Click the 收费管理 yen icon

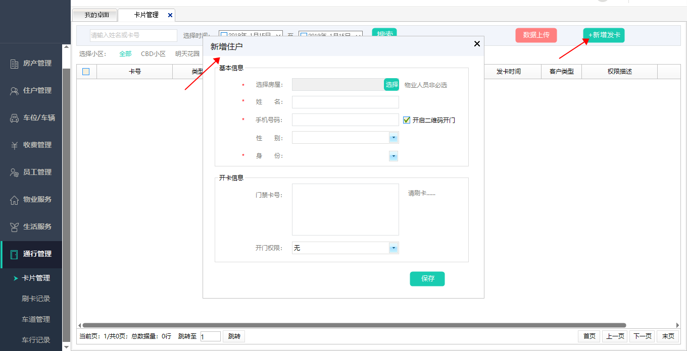click(x=15, y=145)
